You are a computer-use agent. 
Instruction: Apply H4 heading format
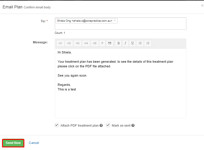86,43
